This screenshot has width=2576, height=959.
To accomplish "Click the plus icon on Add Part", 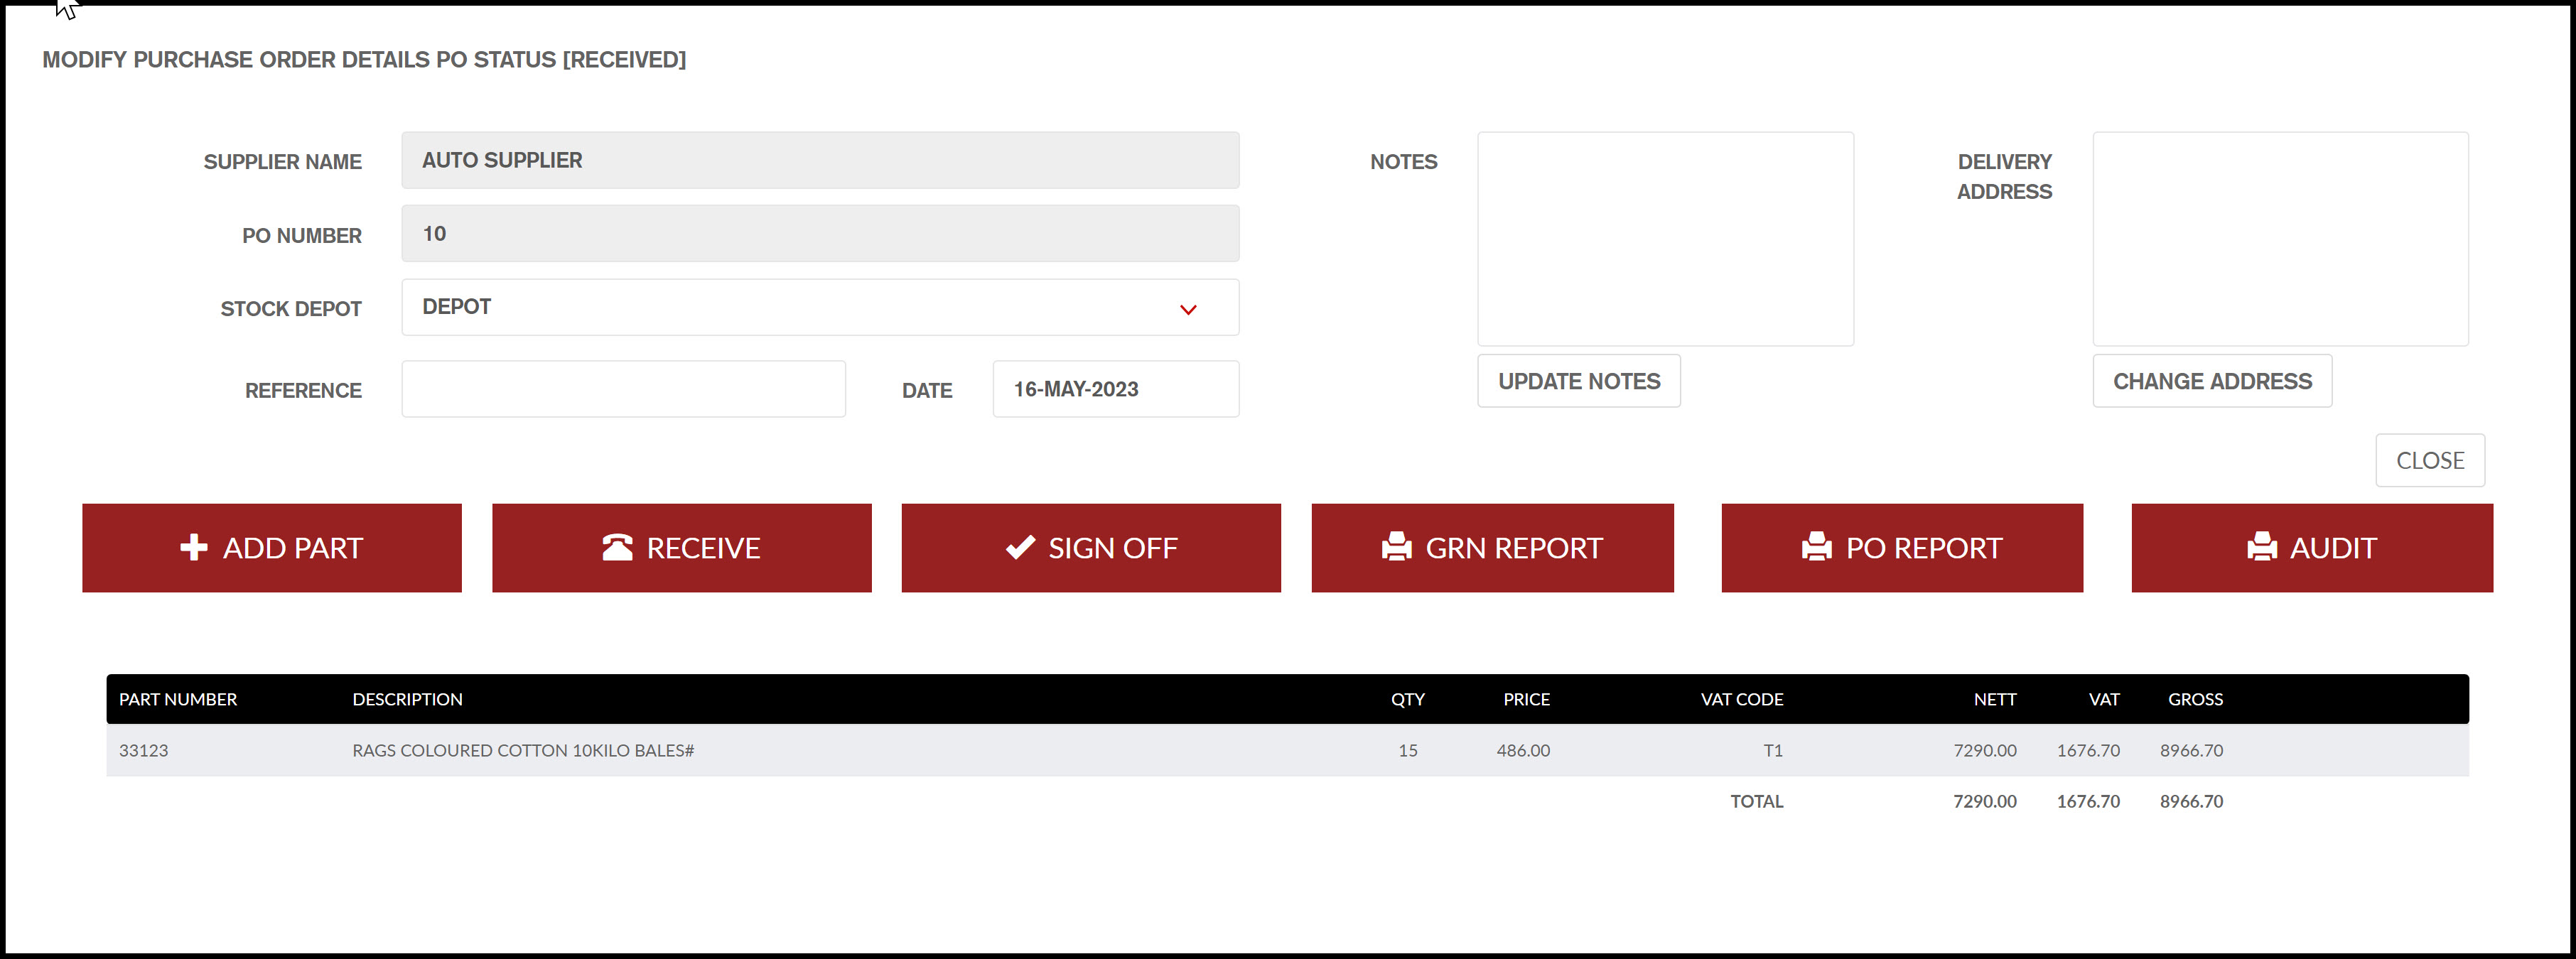I will (194, 547).
